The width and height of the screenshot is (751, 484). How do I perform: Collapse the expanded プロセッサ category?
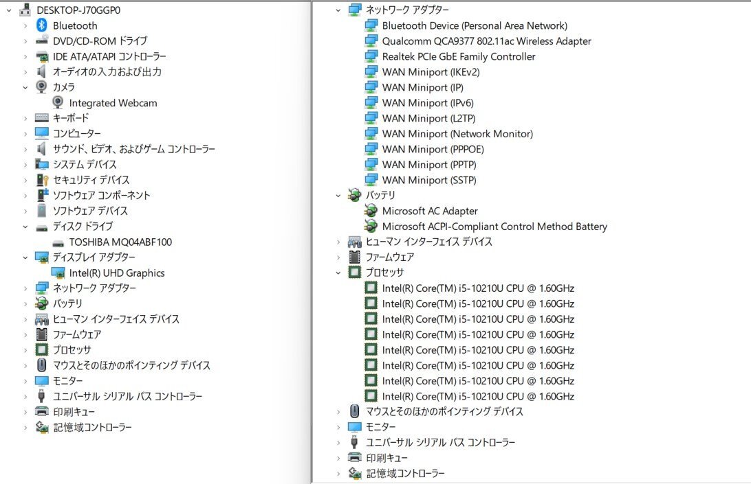338,273
